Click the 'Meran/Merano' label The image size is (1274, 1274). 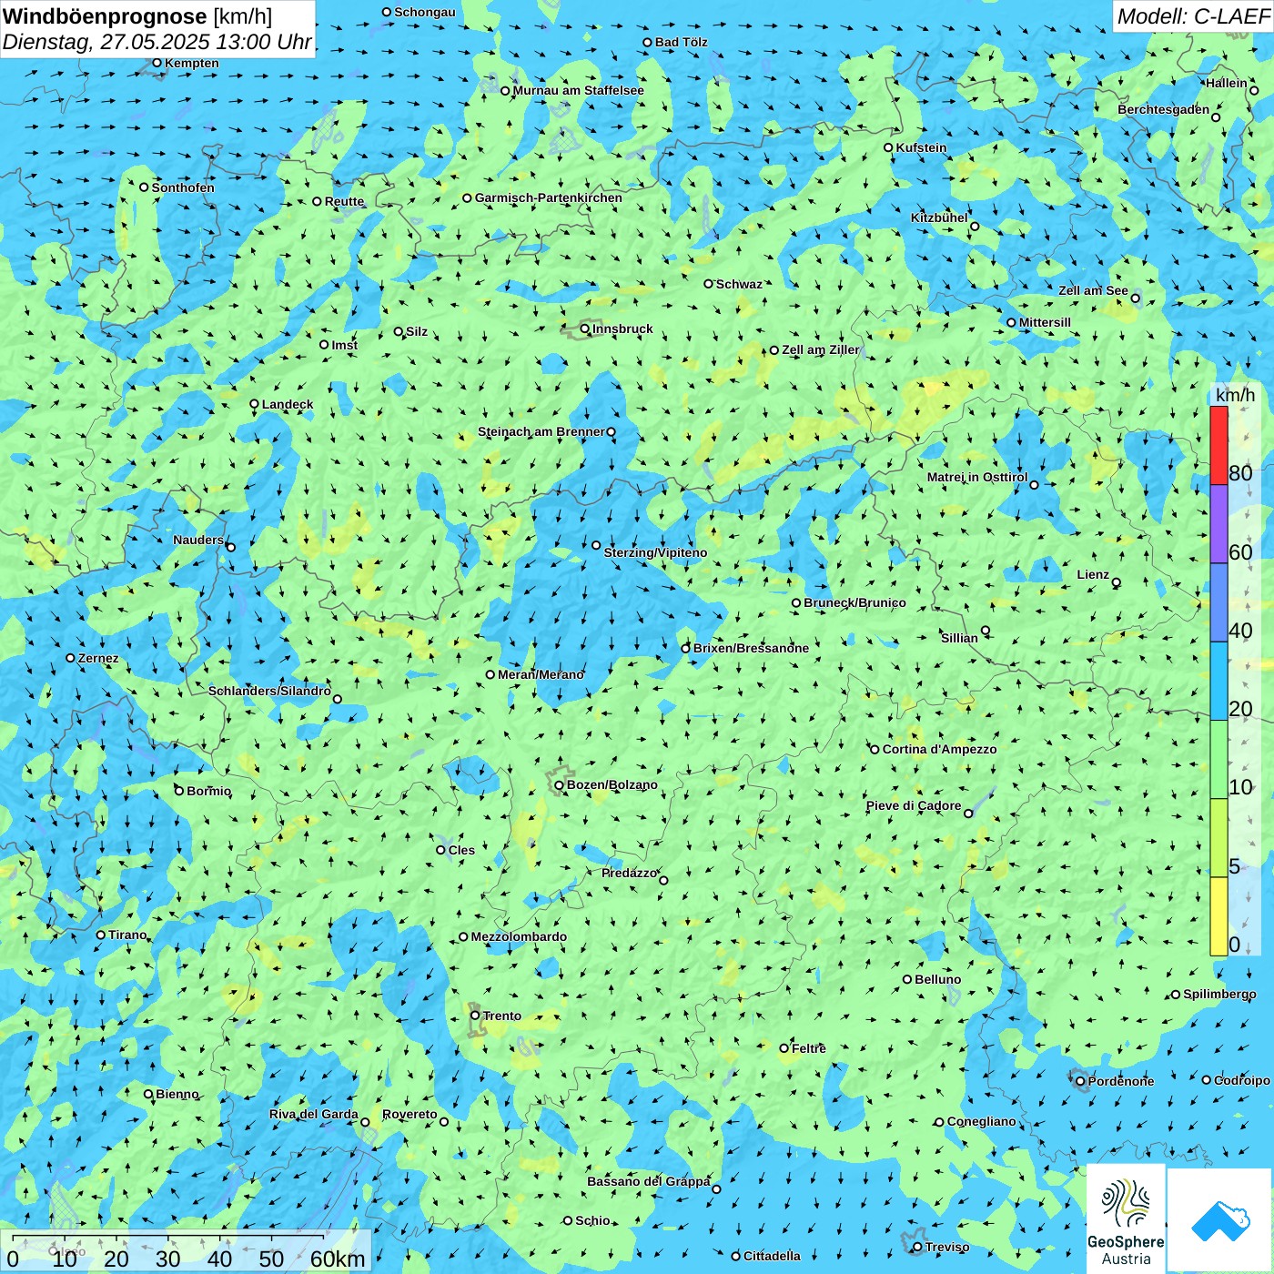541,674
